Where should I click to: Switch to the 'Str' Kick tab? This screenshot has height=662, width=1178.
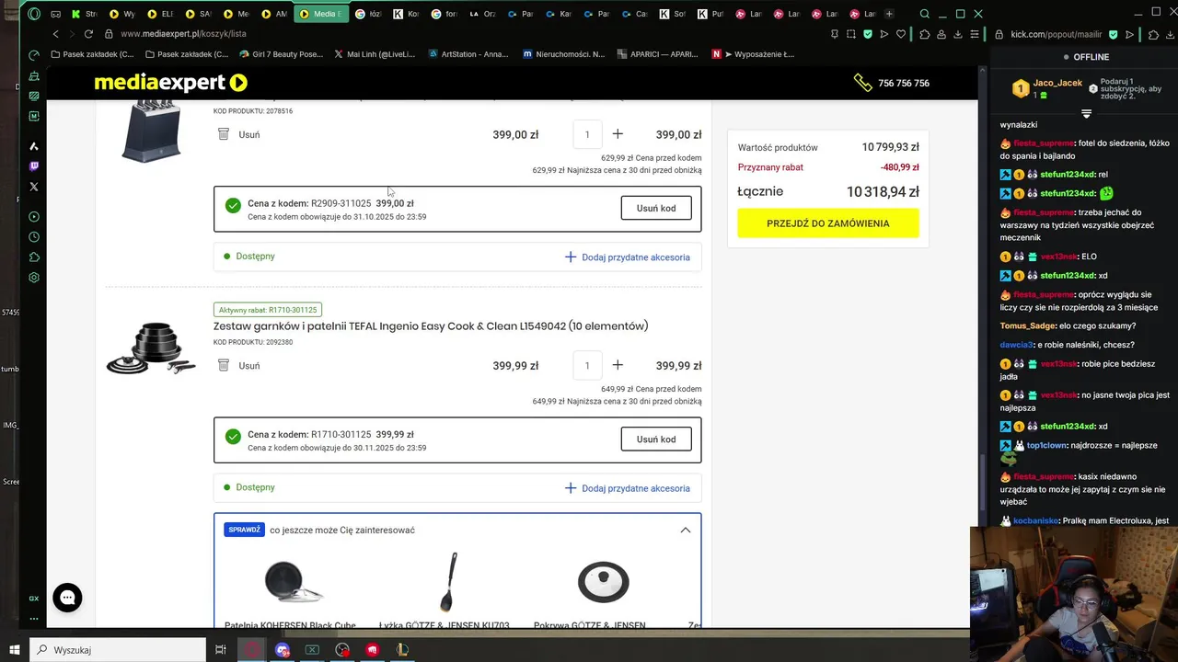coord(82,14)
